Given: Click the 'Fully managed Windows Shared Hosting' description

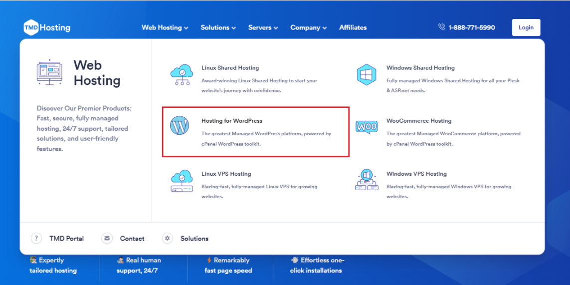Looking at the screenshot, I should (453, 85).
